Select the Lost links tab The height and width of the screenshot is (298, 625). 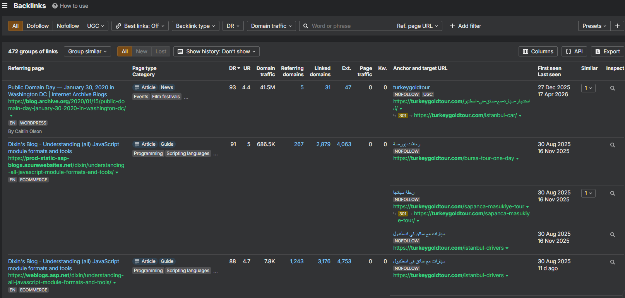coord(161,51)
